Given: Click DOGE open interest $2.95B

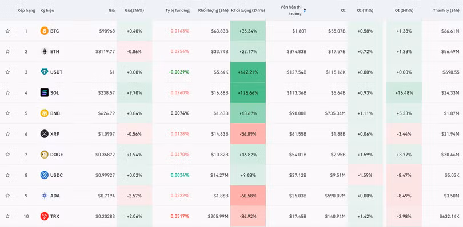Looking at the screenshot, I should click(338, 155).
